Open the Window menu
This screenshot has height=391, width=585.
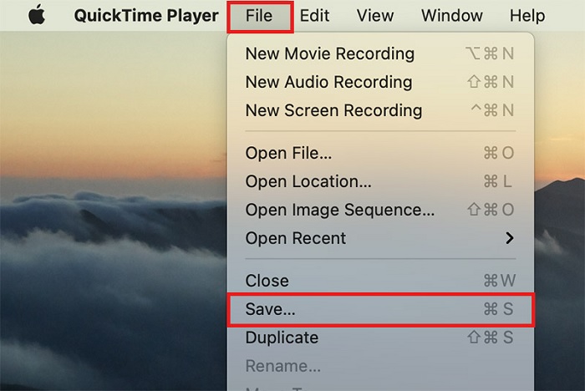pyautogui.click(x=451, y=16)
